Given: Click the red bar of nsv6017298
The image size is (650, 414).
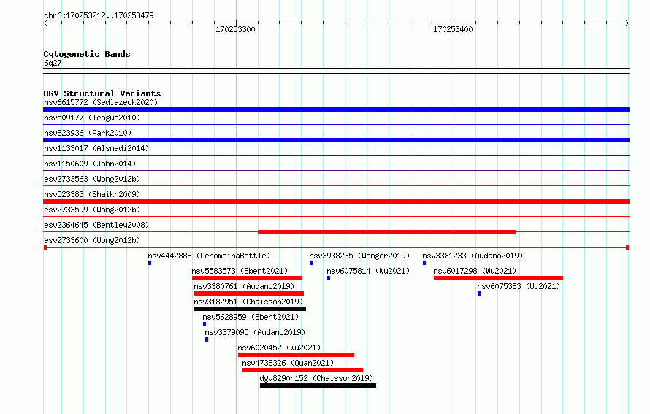Looking at the screenshot, I should [498, 278].
